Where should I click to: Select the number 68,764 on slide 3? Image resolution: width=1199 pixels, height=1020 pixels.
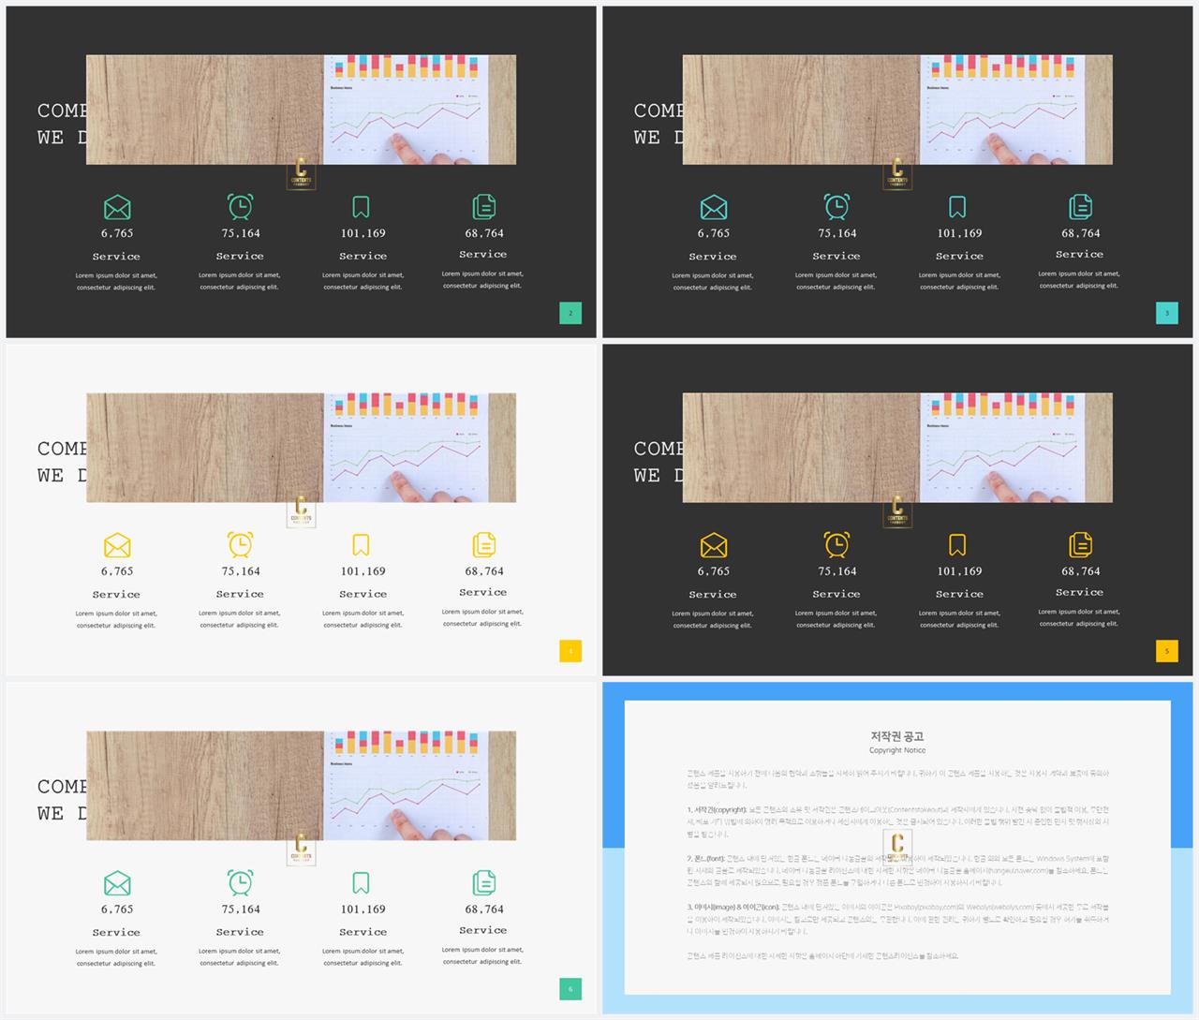pyautogui.click(x=1081, y=233)
